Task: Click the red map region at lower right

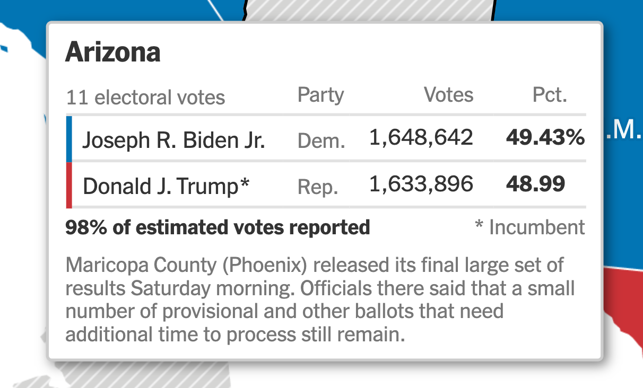Action: [625, 307]
